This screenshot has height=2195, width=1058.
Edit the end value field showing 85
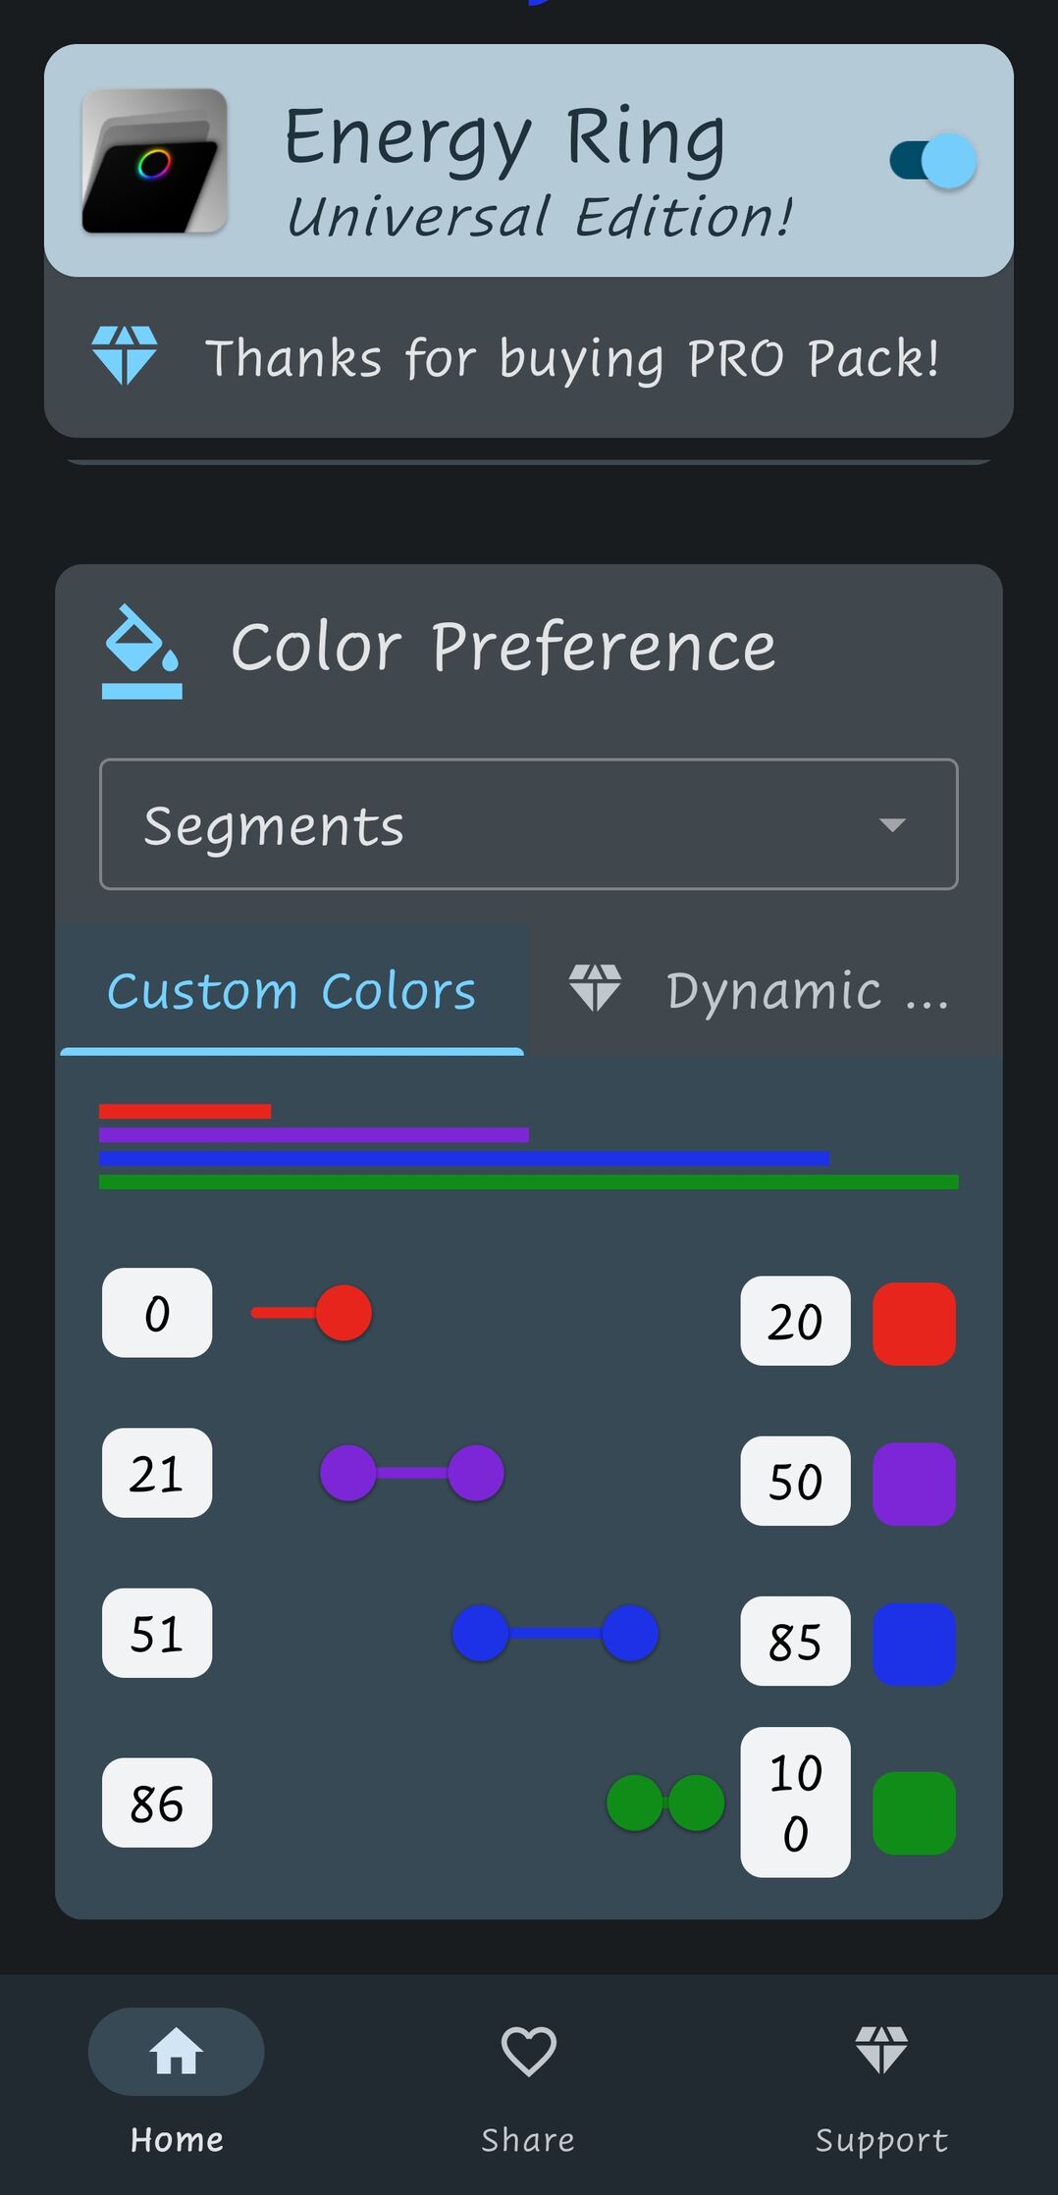click(795, 1641)
